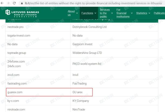
Task: Open the Statistics menu
Action: point(142,13)
